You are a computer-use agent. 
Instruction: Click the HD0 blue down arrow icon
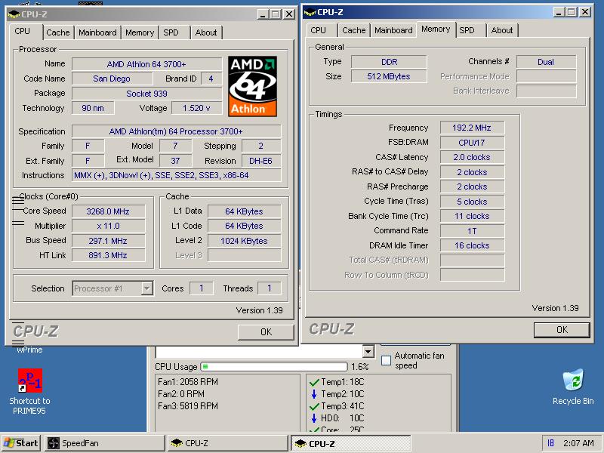(314, 418)
